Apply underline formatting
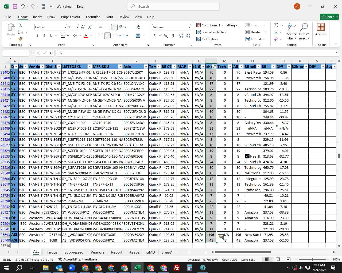 pos(51,36)
